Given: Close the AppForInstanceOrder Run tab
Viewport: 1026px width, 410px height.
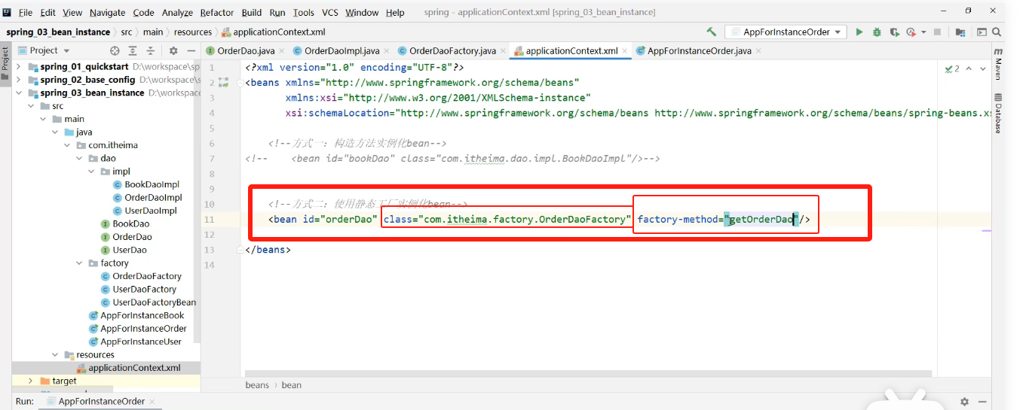Looking at the screenshot, I should (x=153, y=402).
